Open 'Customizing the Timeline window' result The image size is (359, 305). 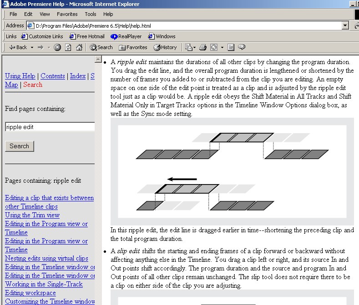(50, 301)
